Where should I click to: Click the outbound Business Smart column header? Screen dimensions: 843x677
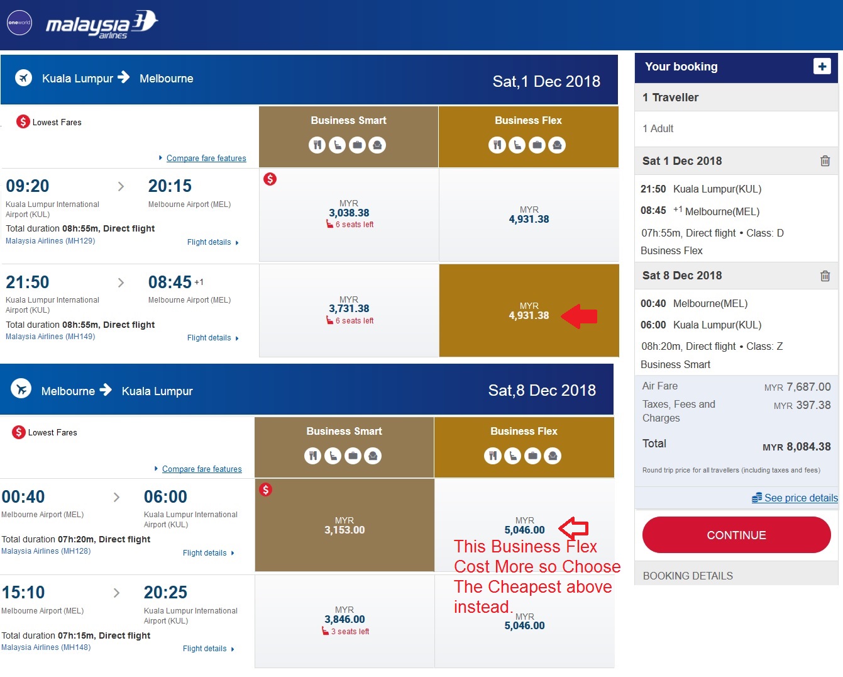tap(348, 121)
